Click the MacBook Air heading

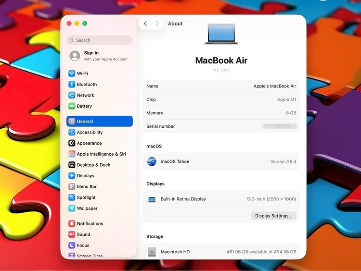[221, 61]
